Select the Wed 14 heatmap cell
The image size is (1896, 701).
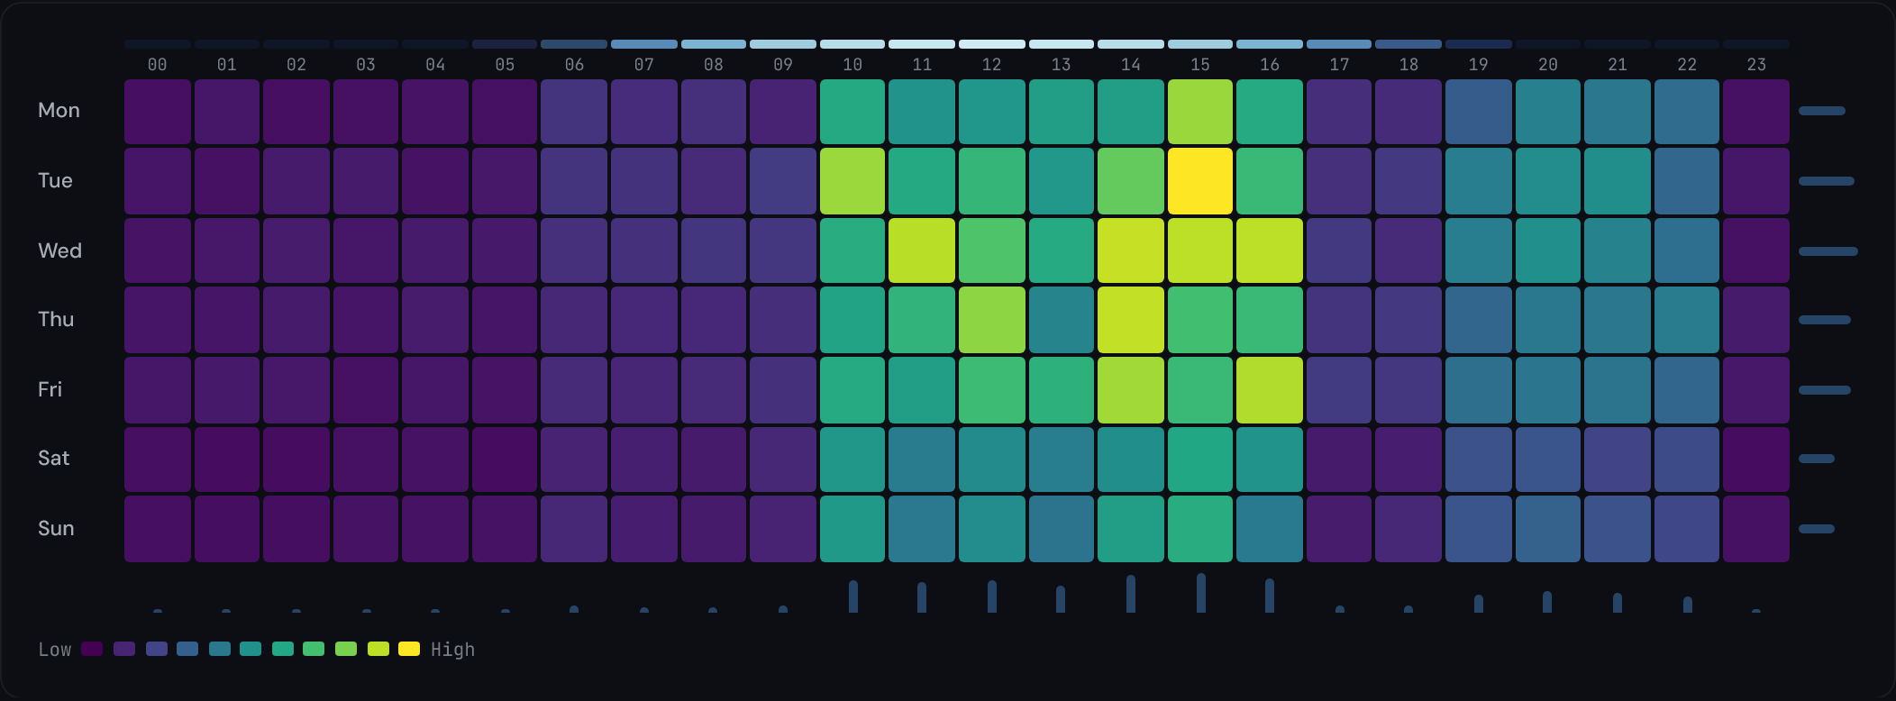tap(1131, 250)
